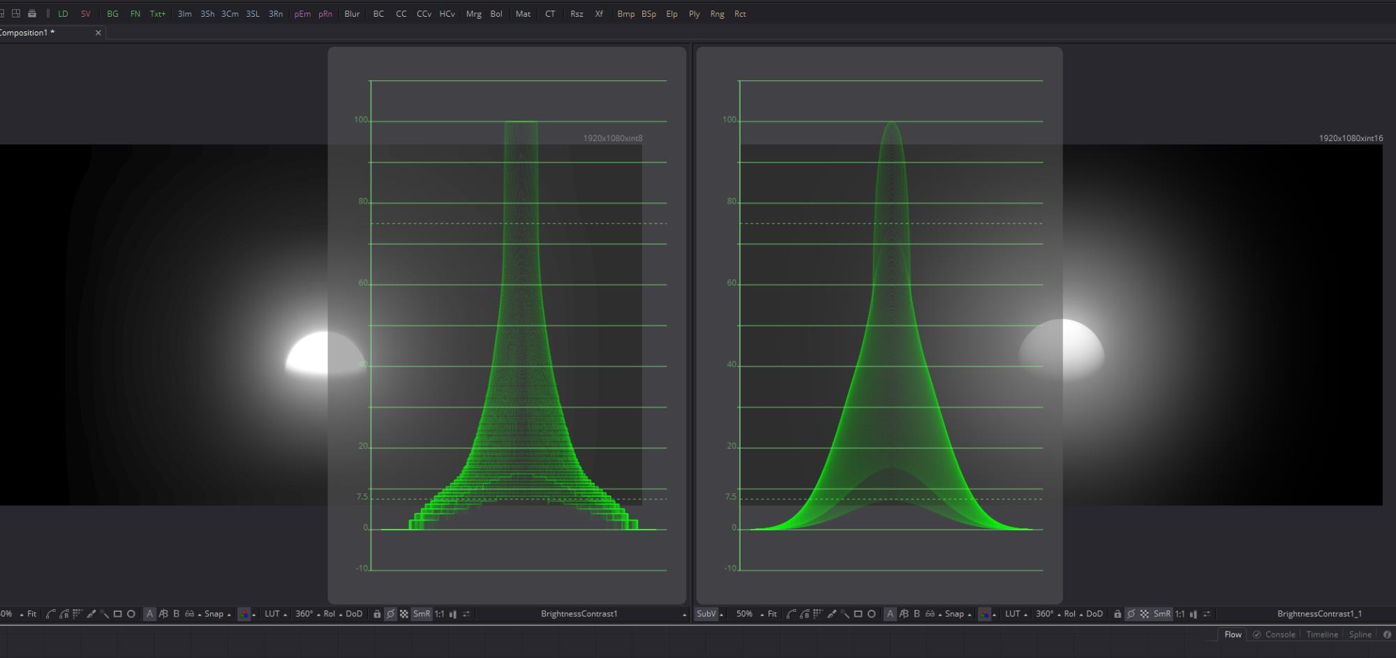
Task: Insert a Text+ node via Txt+
Action: tap(158, 14)
